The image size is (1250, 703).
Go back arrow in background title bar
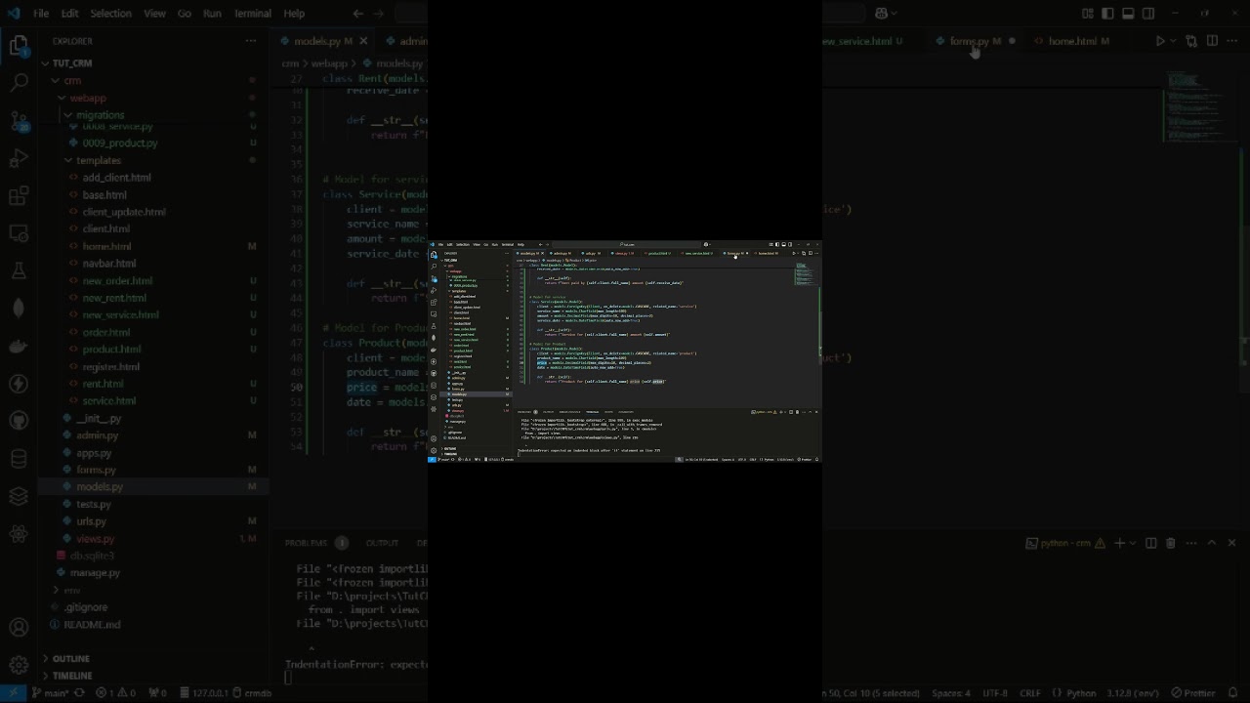click(357, 14)
